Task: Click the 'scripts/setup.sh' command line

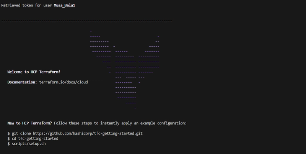Action: pyautogui.click(x=26, y=144)
